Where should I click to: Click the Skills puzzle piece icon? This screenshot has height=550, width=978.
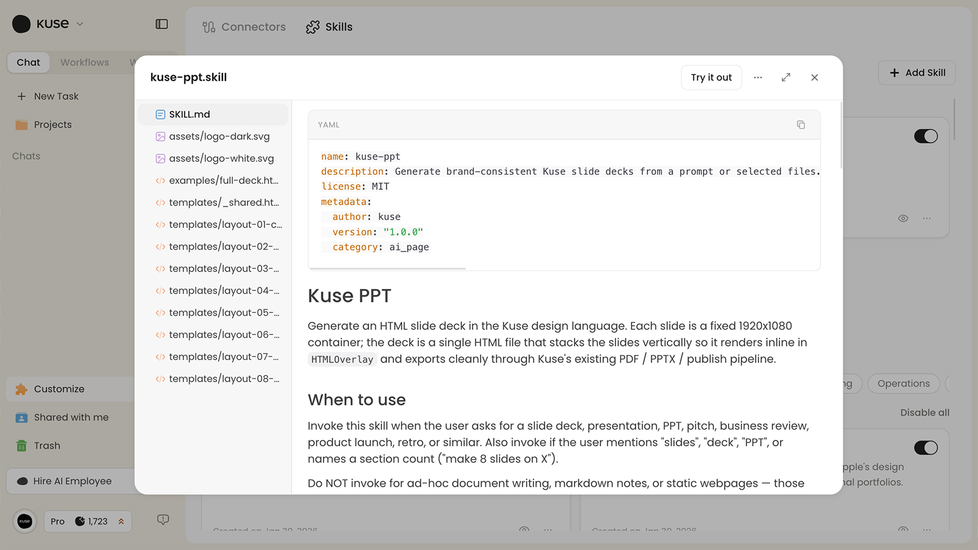pos(312,27)
